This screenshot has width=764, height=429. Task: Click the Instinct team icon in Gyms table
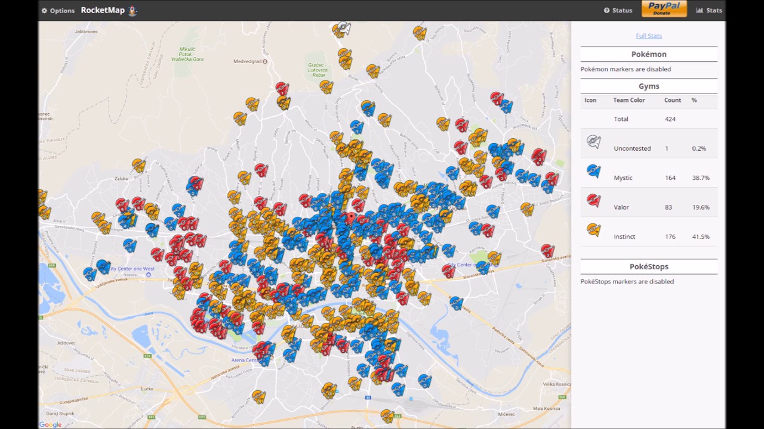coord(593,229)
